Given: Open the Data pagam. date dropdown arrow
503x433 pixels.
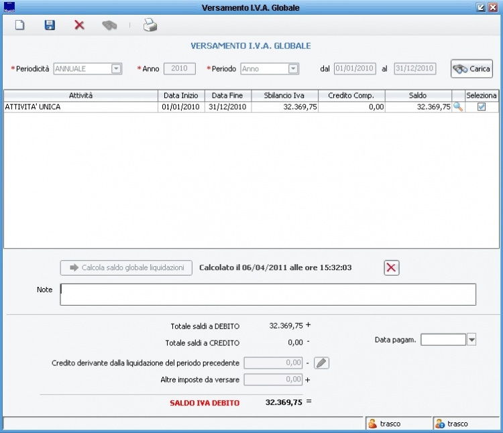Looking at the screenshot, I should (x=471, y=340).
